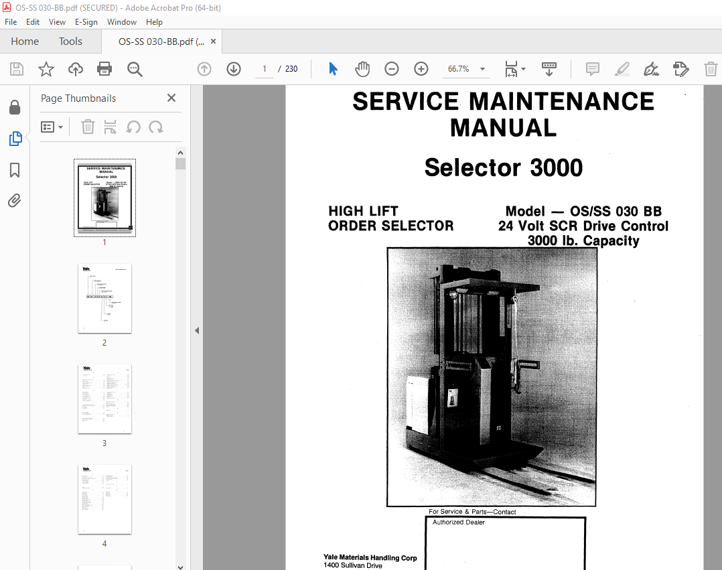This screenshot has width=722, height=570.
Task: Open the Fill & Sign pen tool
Action: (651, 69)
